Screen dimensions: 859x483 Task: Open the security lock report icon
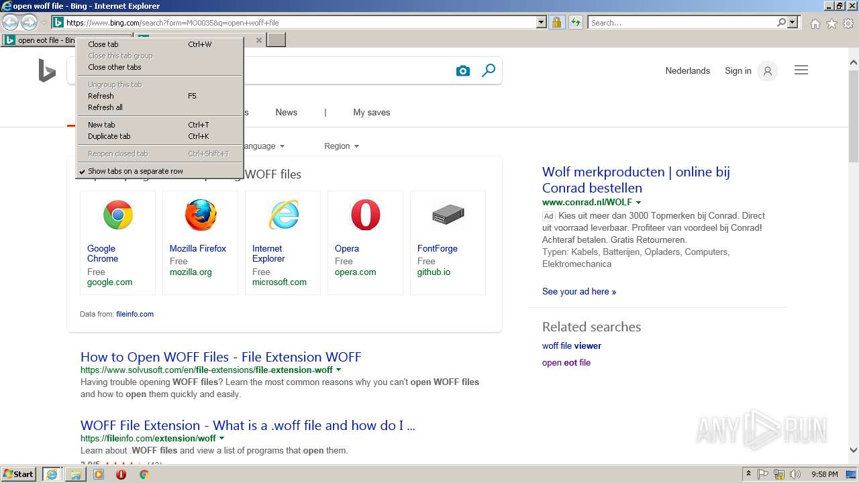click(556, 23)
